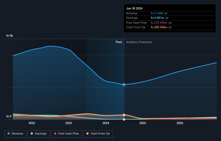Click the 2023 axis label

tap(69, 123)
